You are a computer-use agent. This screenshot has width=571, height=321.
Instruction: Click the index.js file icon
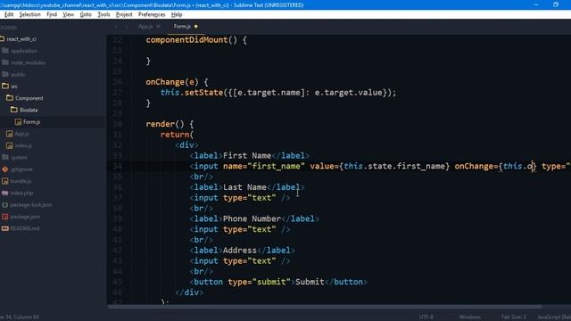pyautogui.click(x=10, y=145)
